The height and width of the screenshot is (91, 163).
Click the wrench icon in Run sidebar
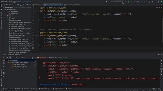[x=4, y=66]
